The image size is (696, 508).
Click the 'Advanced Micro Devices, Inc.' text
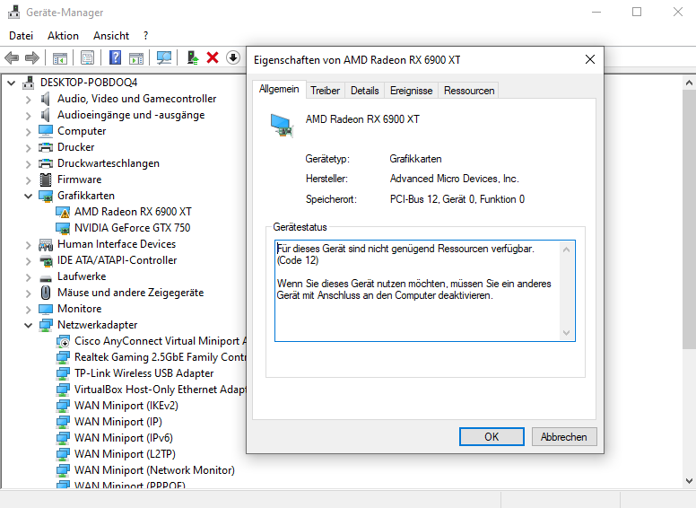coord(454,179)
